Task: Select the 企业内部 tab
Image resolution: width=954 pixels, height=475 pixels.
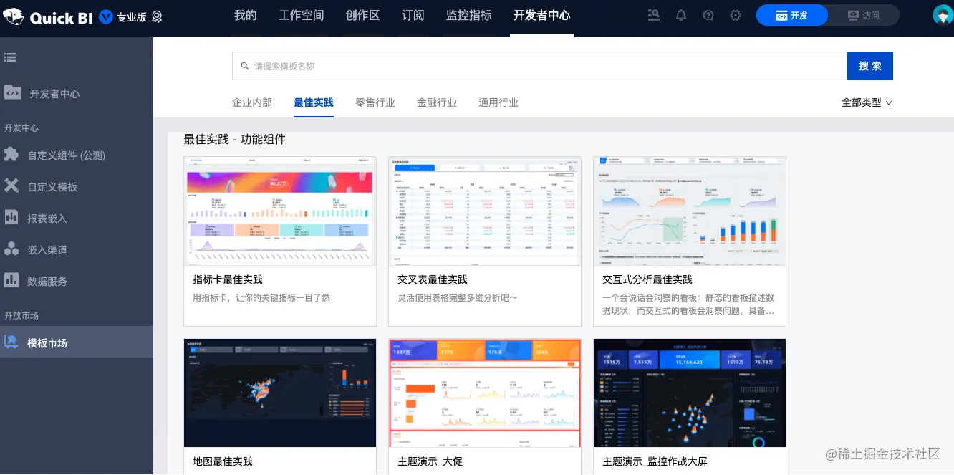Action: pos(252,102)
